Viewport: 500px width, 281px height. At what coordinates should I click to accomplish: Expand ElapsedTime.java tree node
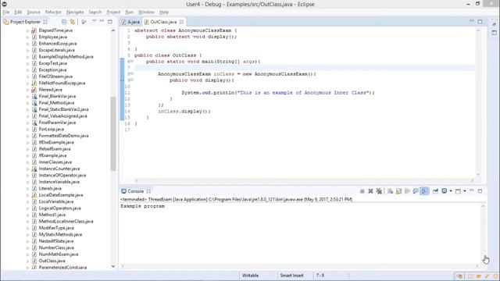[x=28, y=30]
